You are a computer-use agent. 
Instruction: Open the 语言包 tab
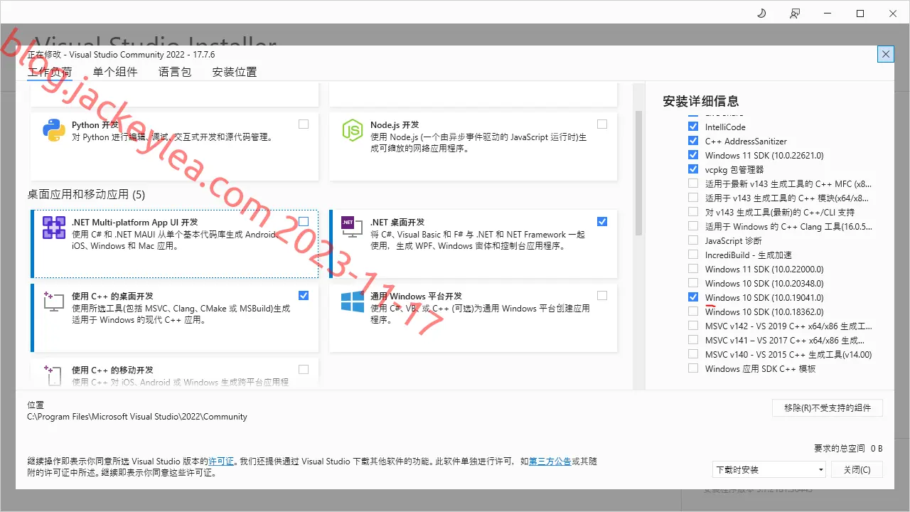pos(175,72)
